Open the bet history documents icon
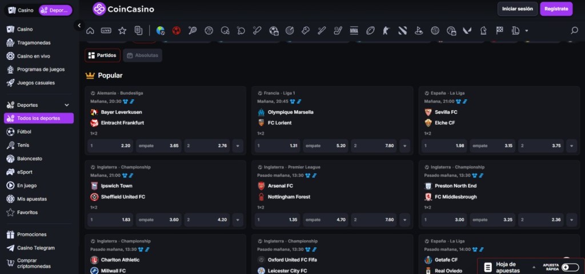 [138, 31]
